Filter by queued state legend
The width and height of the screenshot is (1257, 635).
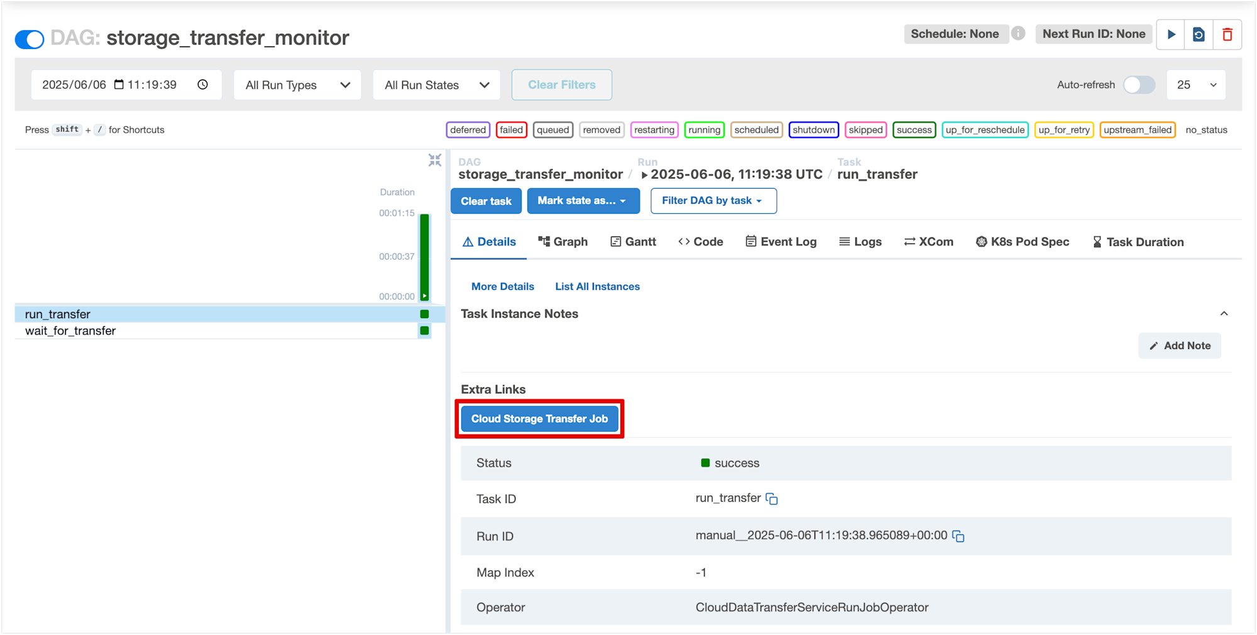click(x=553, y=130)
